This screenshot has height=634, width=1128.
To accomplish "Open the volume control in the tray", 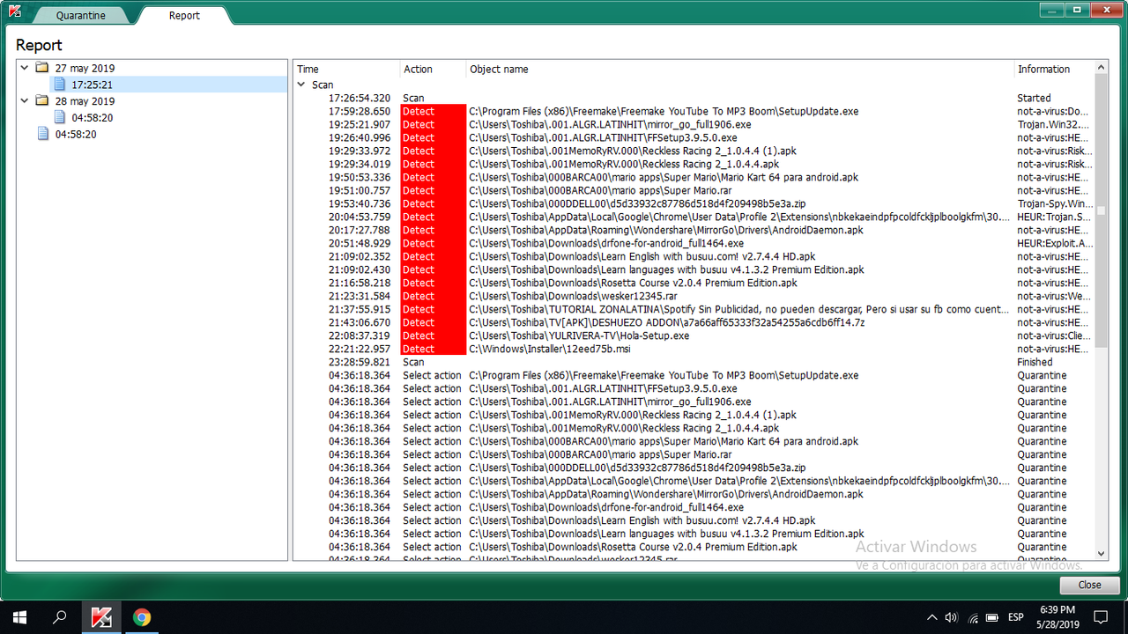I will point(952,617).
